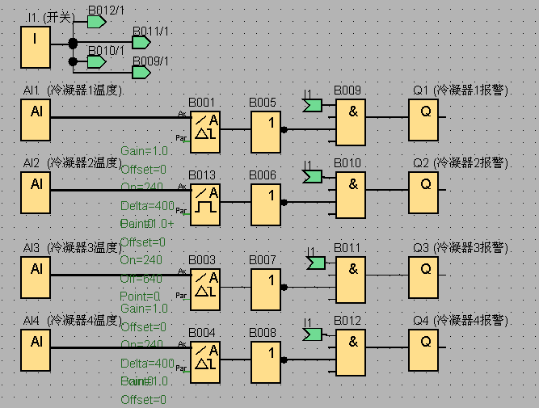Click the B005 NOT gate block
Screen dimensions: 539x408
click(x=266, y=132)
